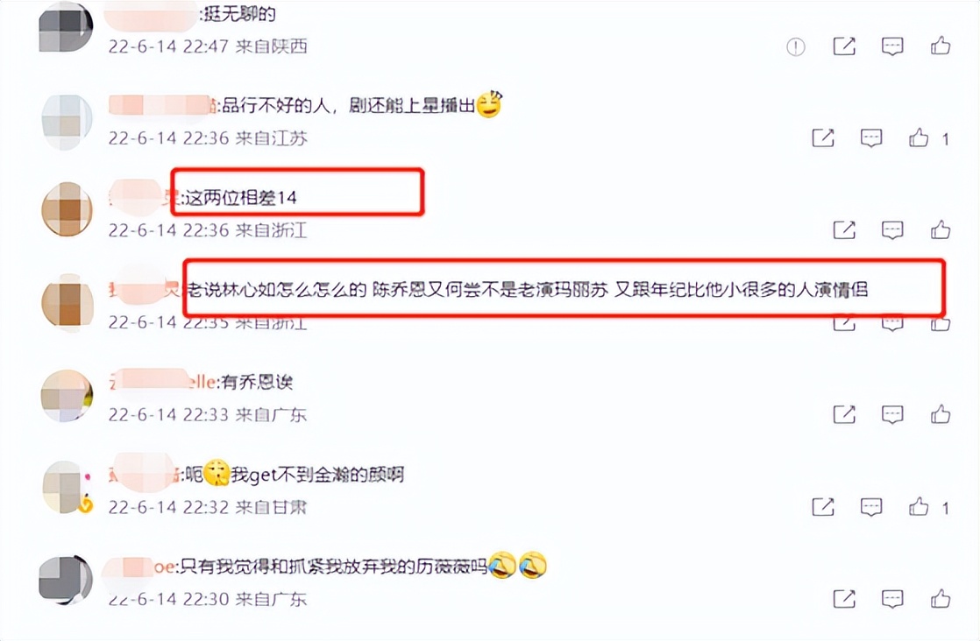Viewport: 980px width, 641px height.
Task: Like the 挺无聊的 comment
Action: tap(941, 46)
